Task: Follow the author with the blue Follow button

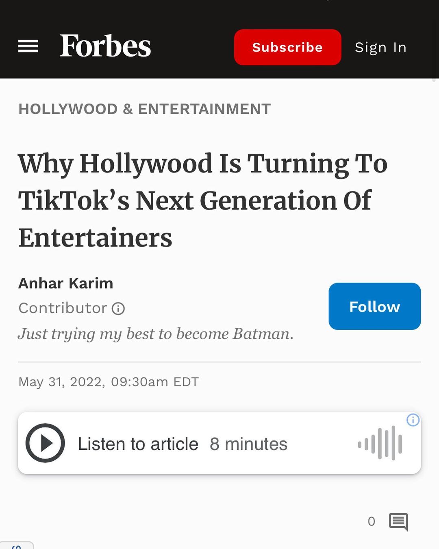Action: pos(374,306)
